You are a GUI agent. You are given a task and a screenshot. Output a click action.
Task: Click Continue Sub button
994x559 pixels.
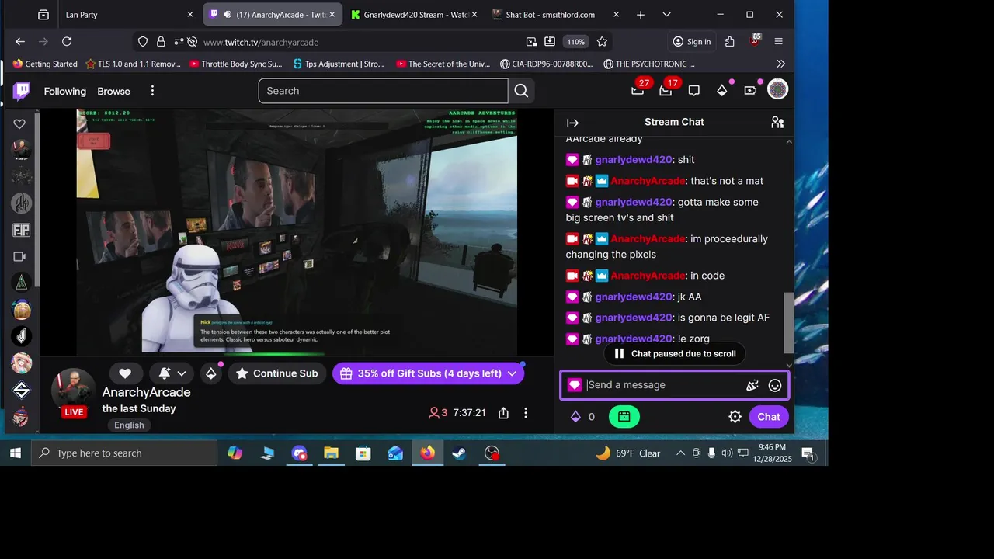click(x=277, y=373)
